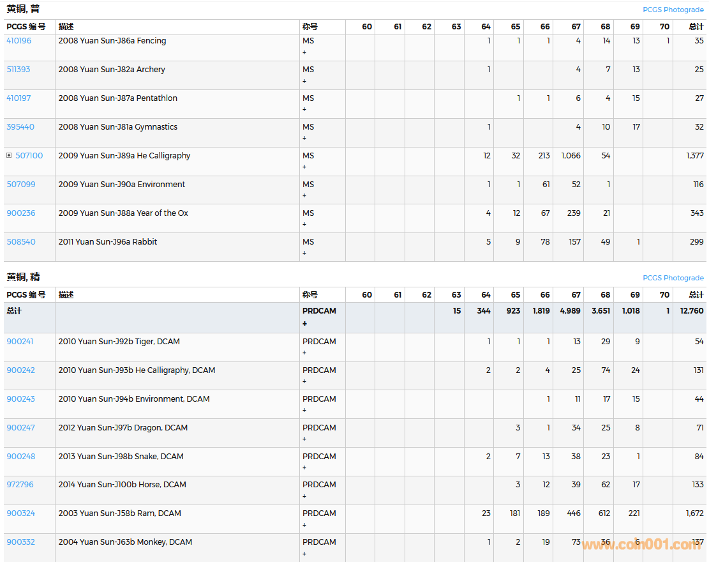The image size is (709, 562).
Task: Open PCGS number 900247 Dragon DCAM
Action: pyautogui.click(x=20, y=428)
